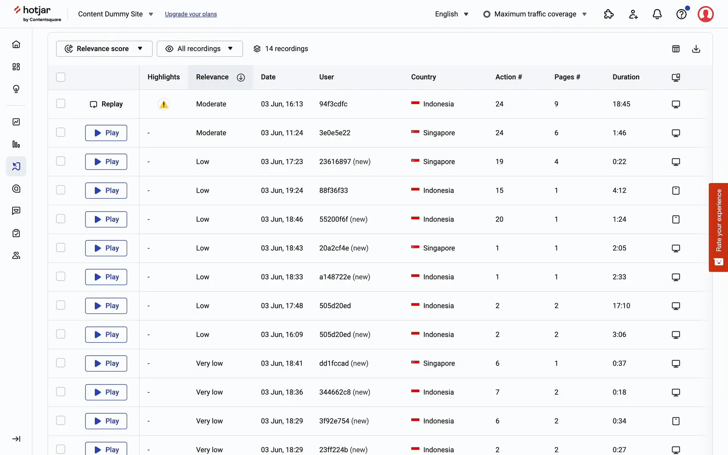Download recordings with the download icon

tap(696, 49)
